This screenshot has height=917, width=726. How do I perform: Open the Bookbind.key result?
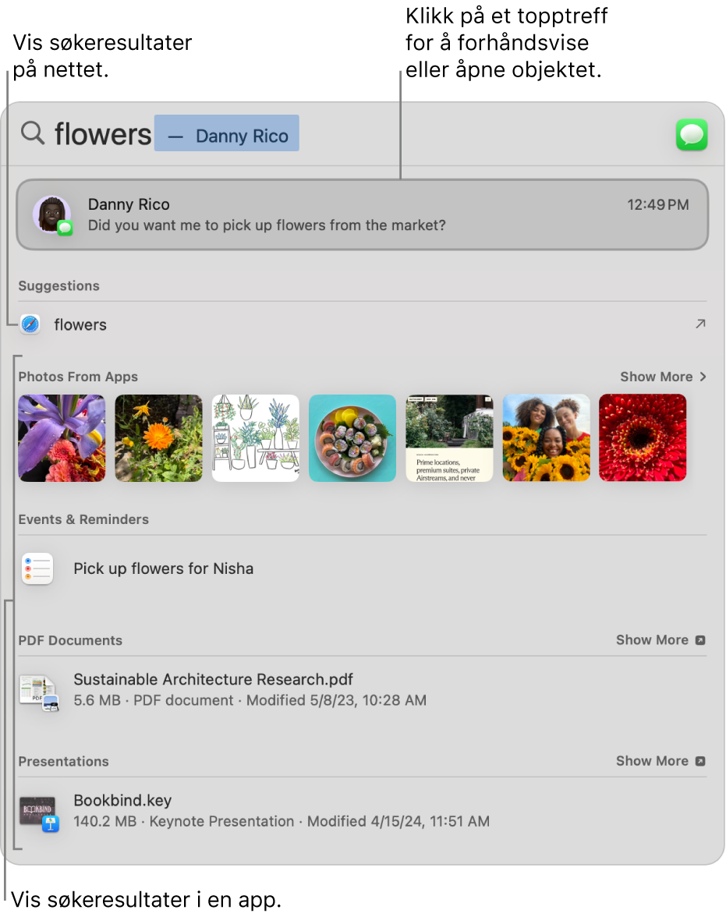click(363, 811)
